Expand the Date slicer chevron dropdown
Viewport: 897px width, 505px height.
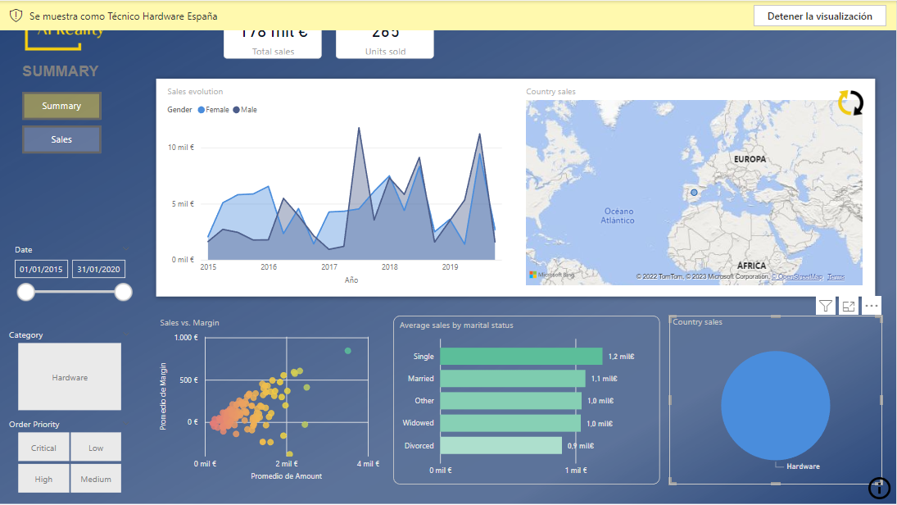(x=125, y=249)
